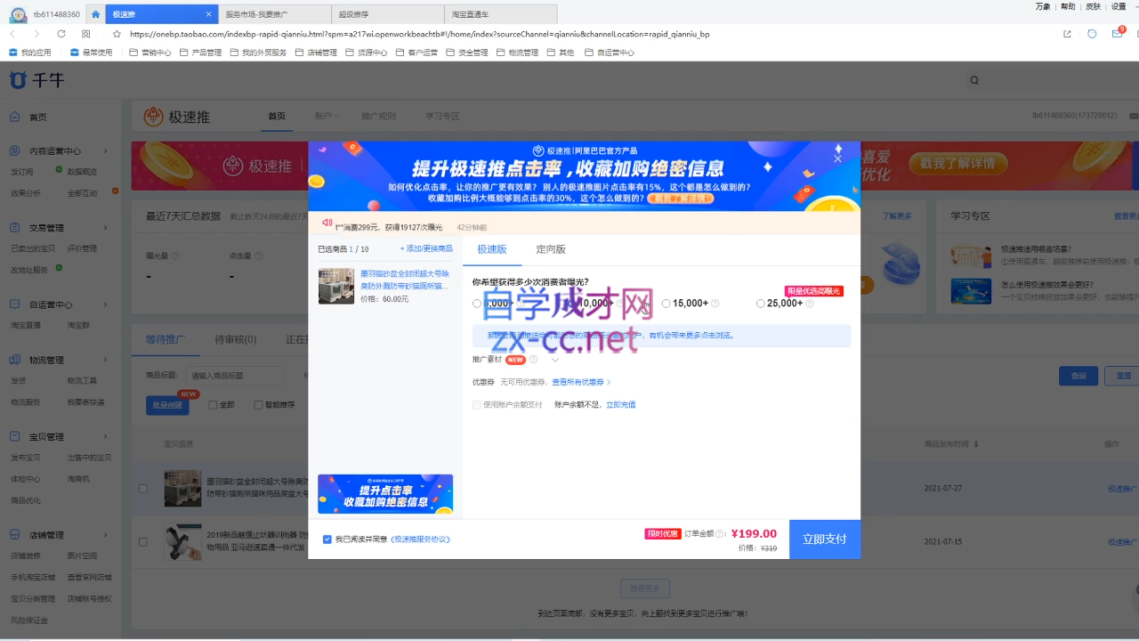1139x641 pixels.
Task: Expand the 交易管理 sidebar arrow
Action: pos(106,228)
